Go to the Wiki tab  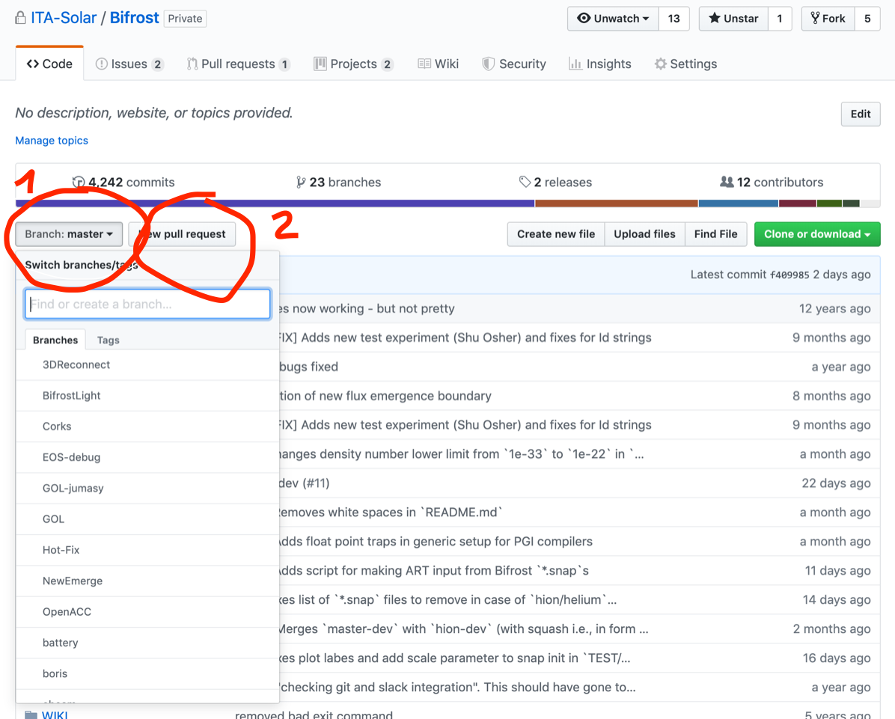click(x=439, y=64)
